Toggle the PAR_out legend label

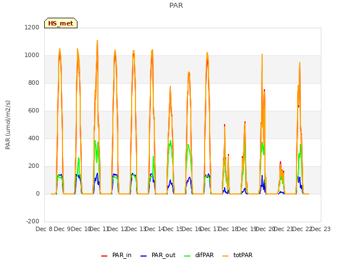pyautogui.click(x=164, y=255)
